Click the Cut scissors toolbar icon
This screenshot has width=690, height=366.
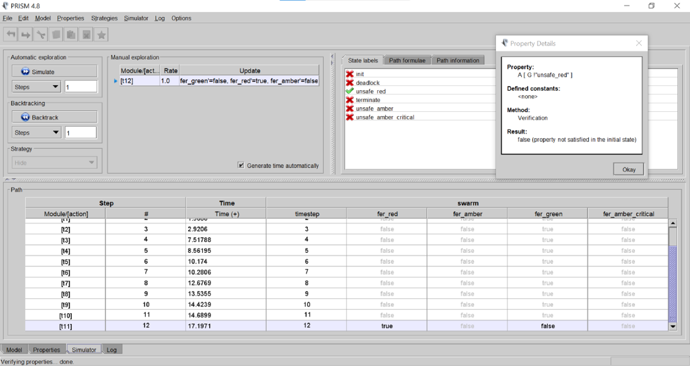[x=41, y=35]
